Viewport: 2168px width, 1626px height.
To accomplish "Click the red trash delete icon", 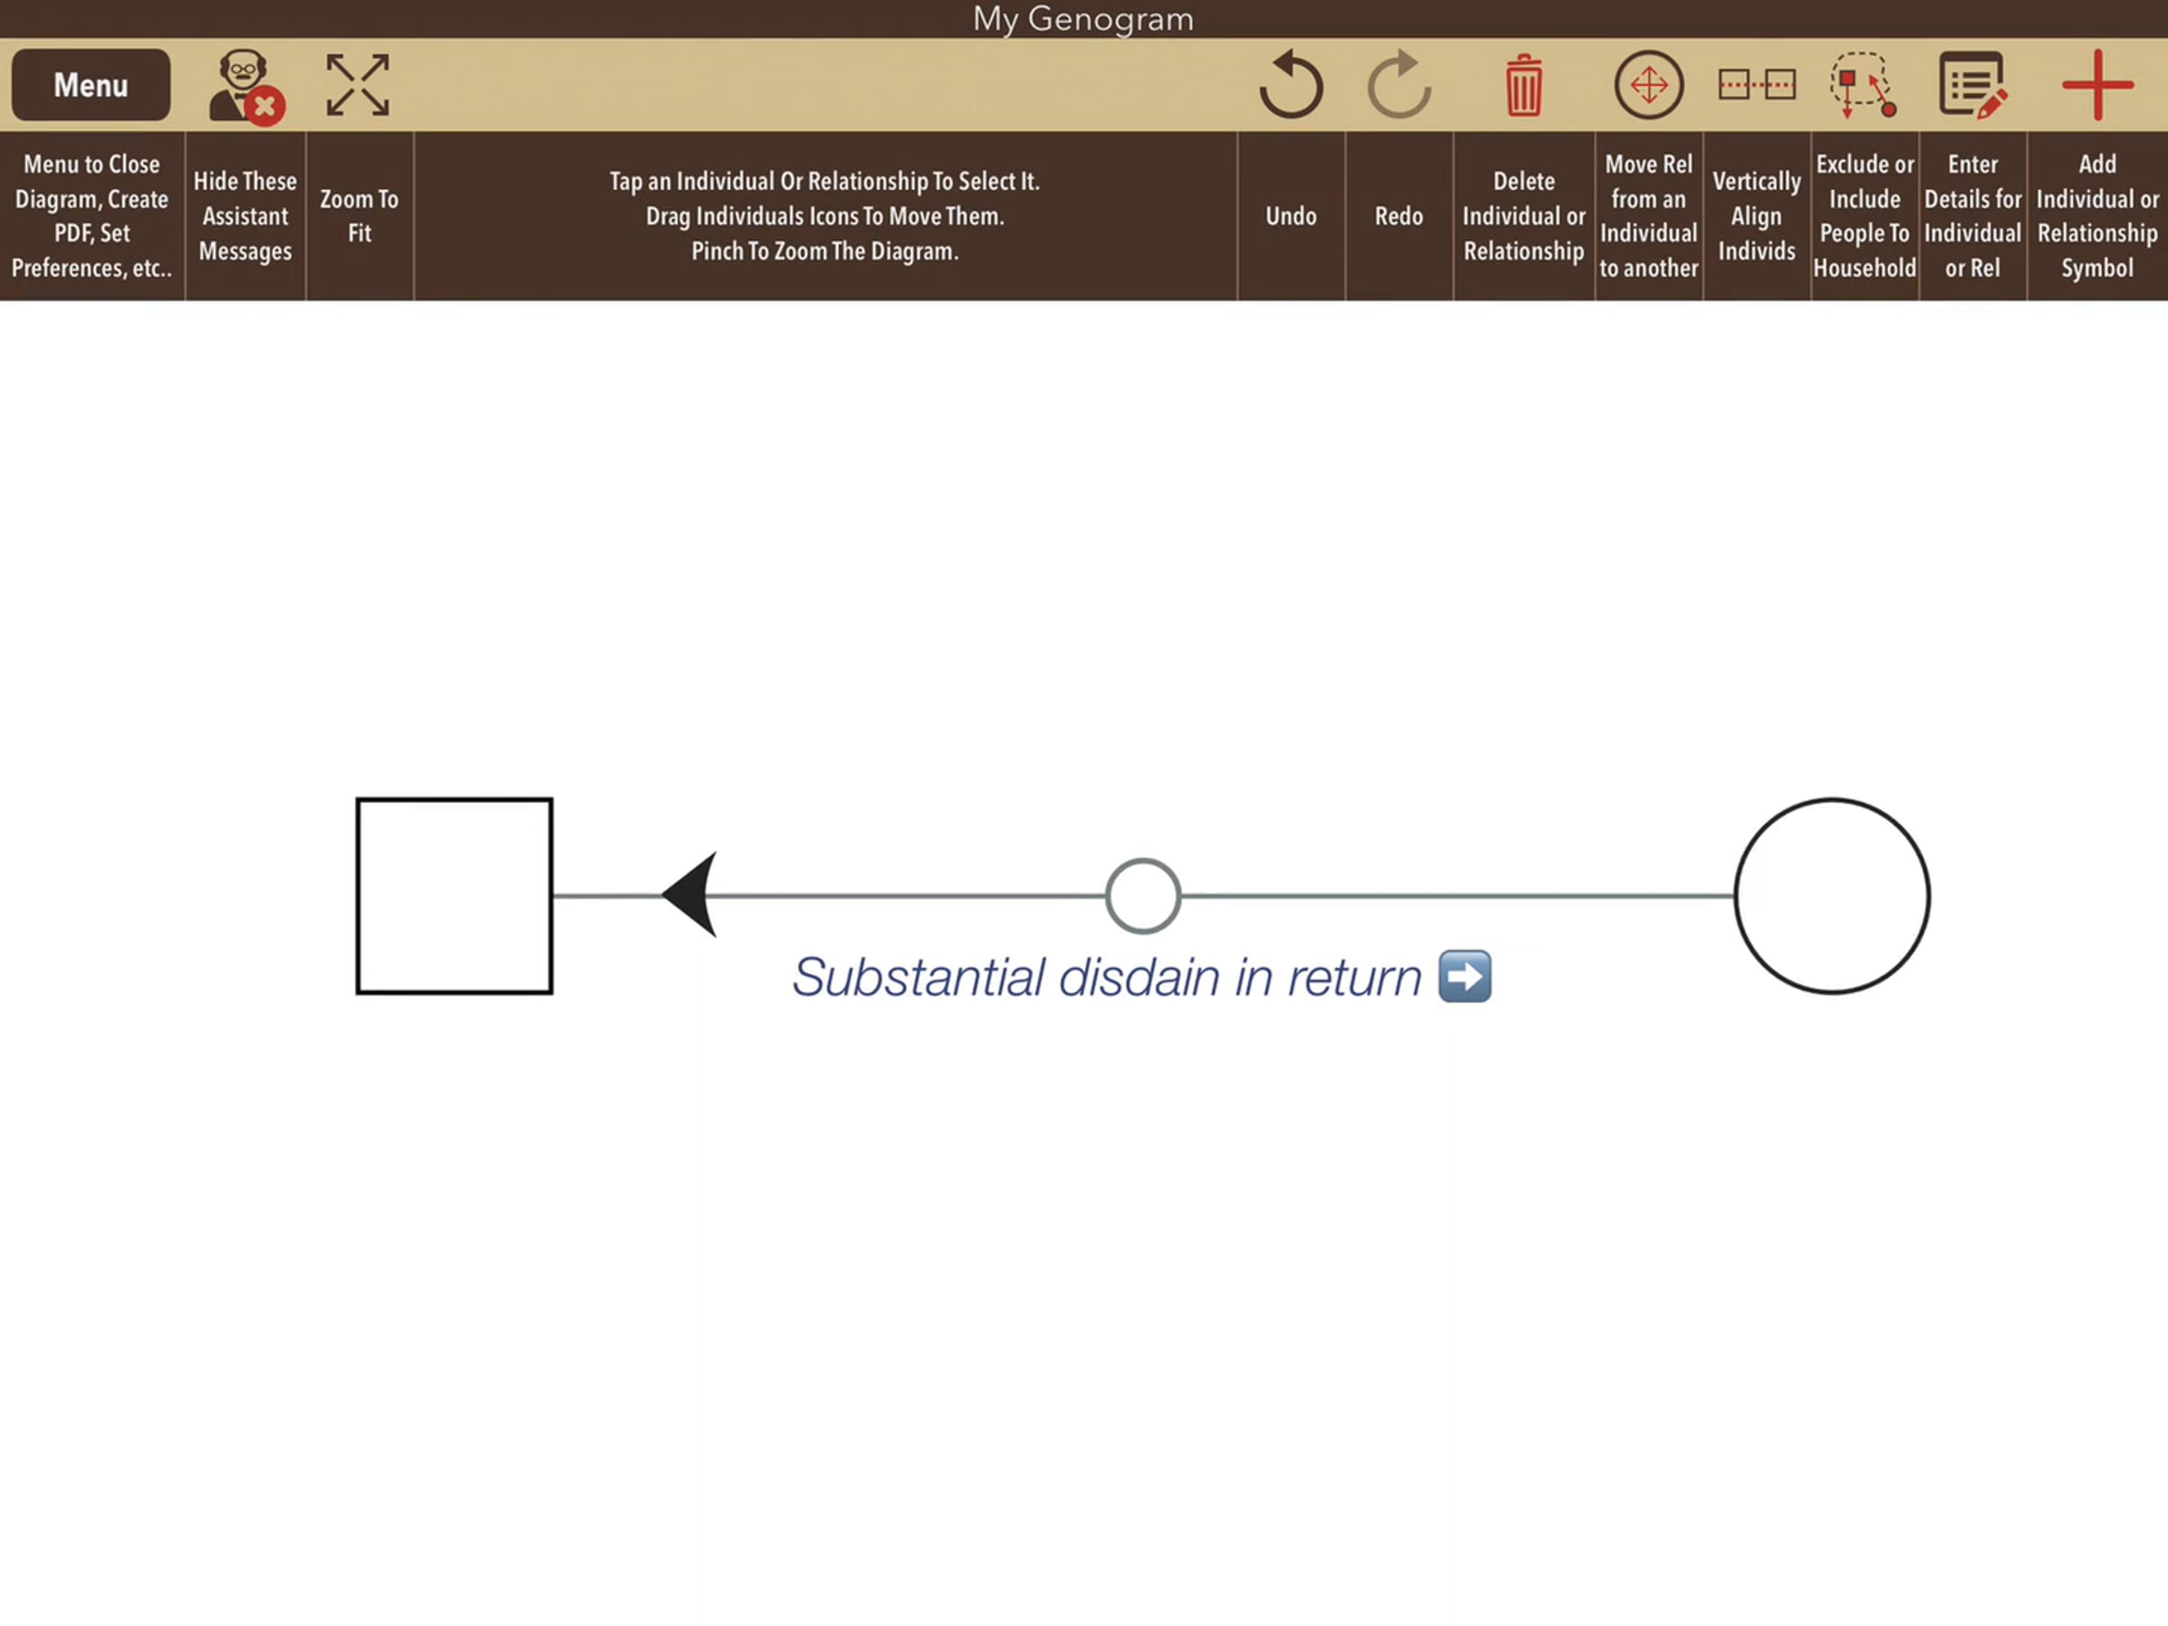I will 1523,85.
